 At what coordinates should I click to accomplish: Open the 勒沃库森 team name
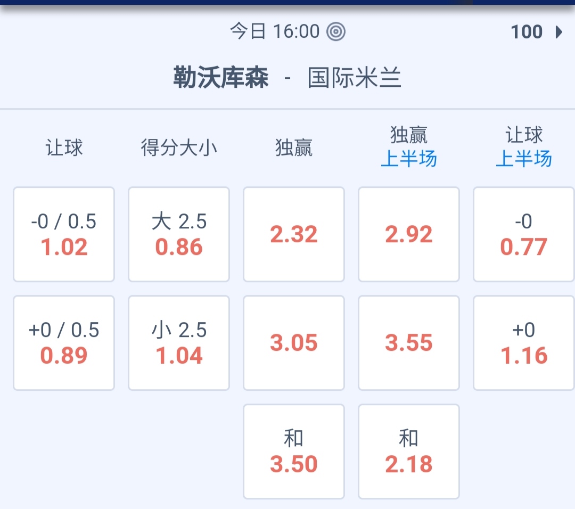pos(221,78)
